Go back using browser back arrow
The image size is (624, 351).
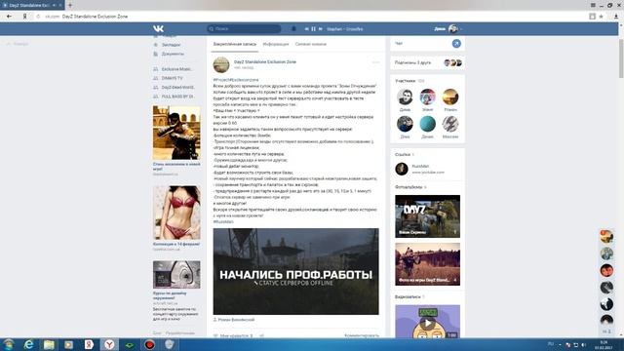[x=9, y=17]
